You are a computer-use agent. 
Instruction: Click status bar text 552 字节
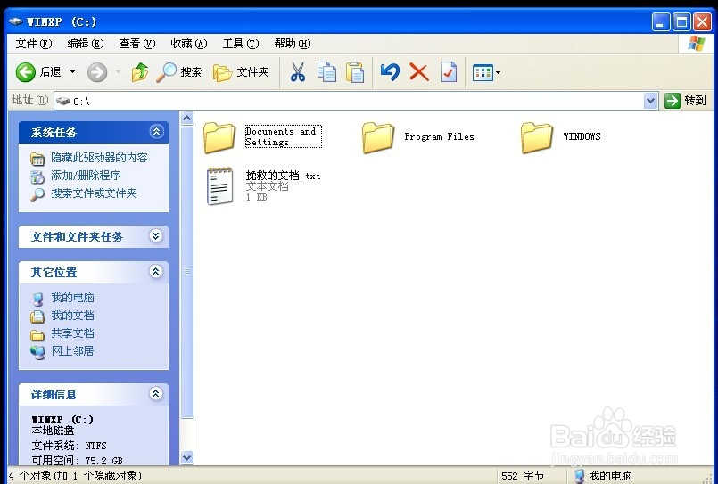point(523,476)
